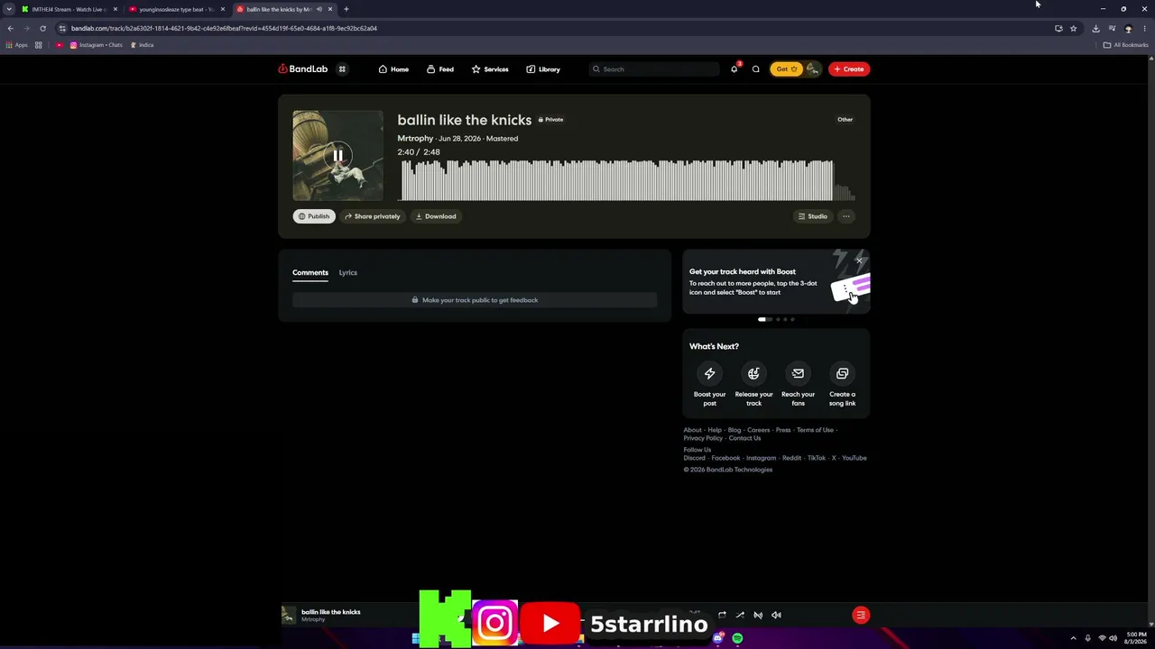Open the browser downloads icon
Image resolution: width=1155 pixels, height=649 pixels.
coord(1095,28)
